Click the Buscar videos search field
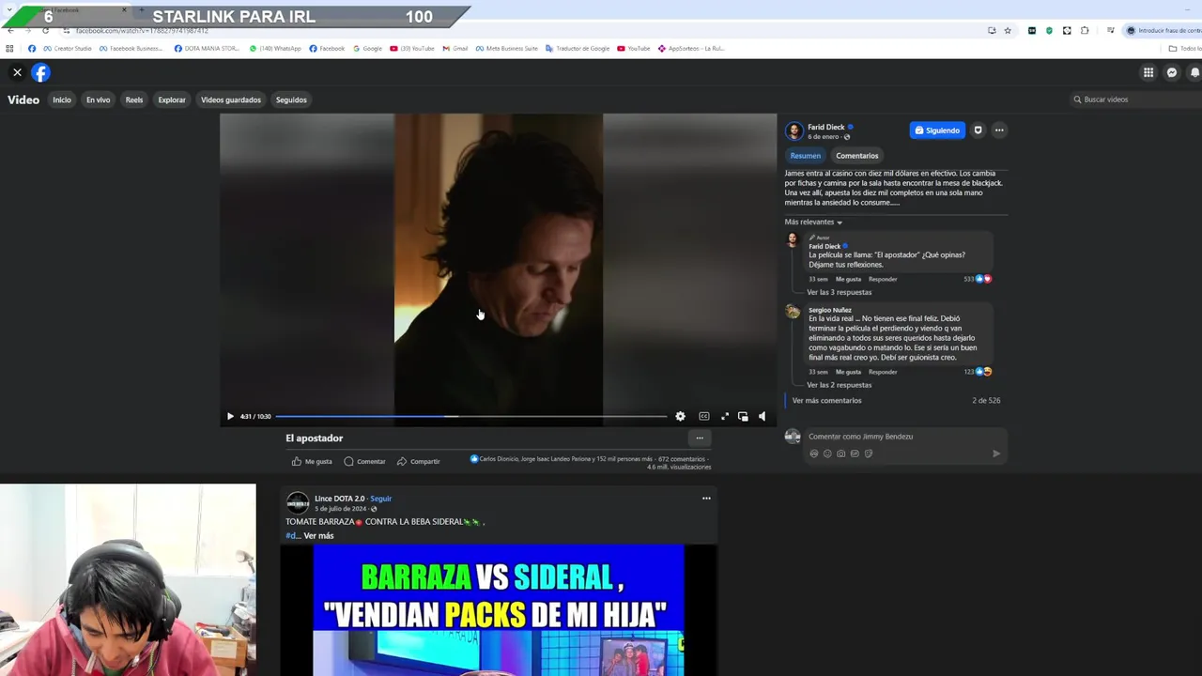 [x=1136, y=100]
